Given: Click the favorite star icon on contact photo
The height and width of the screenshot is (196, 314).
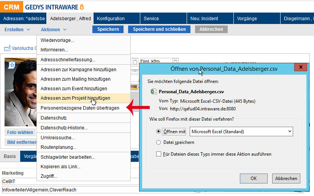Looking at the screenshot, I should pos(12,65).
